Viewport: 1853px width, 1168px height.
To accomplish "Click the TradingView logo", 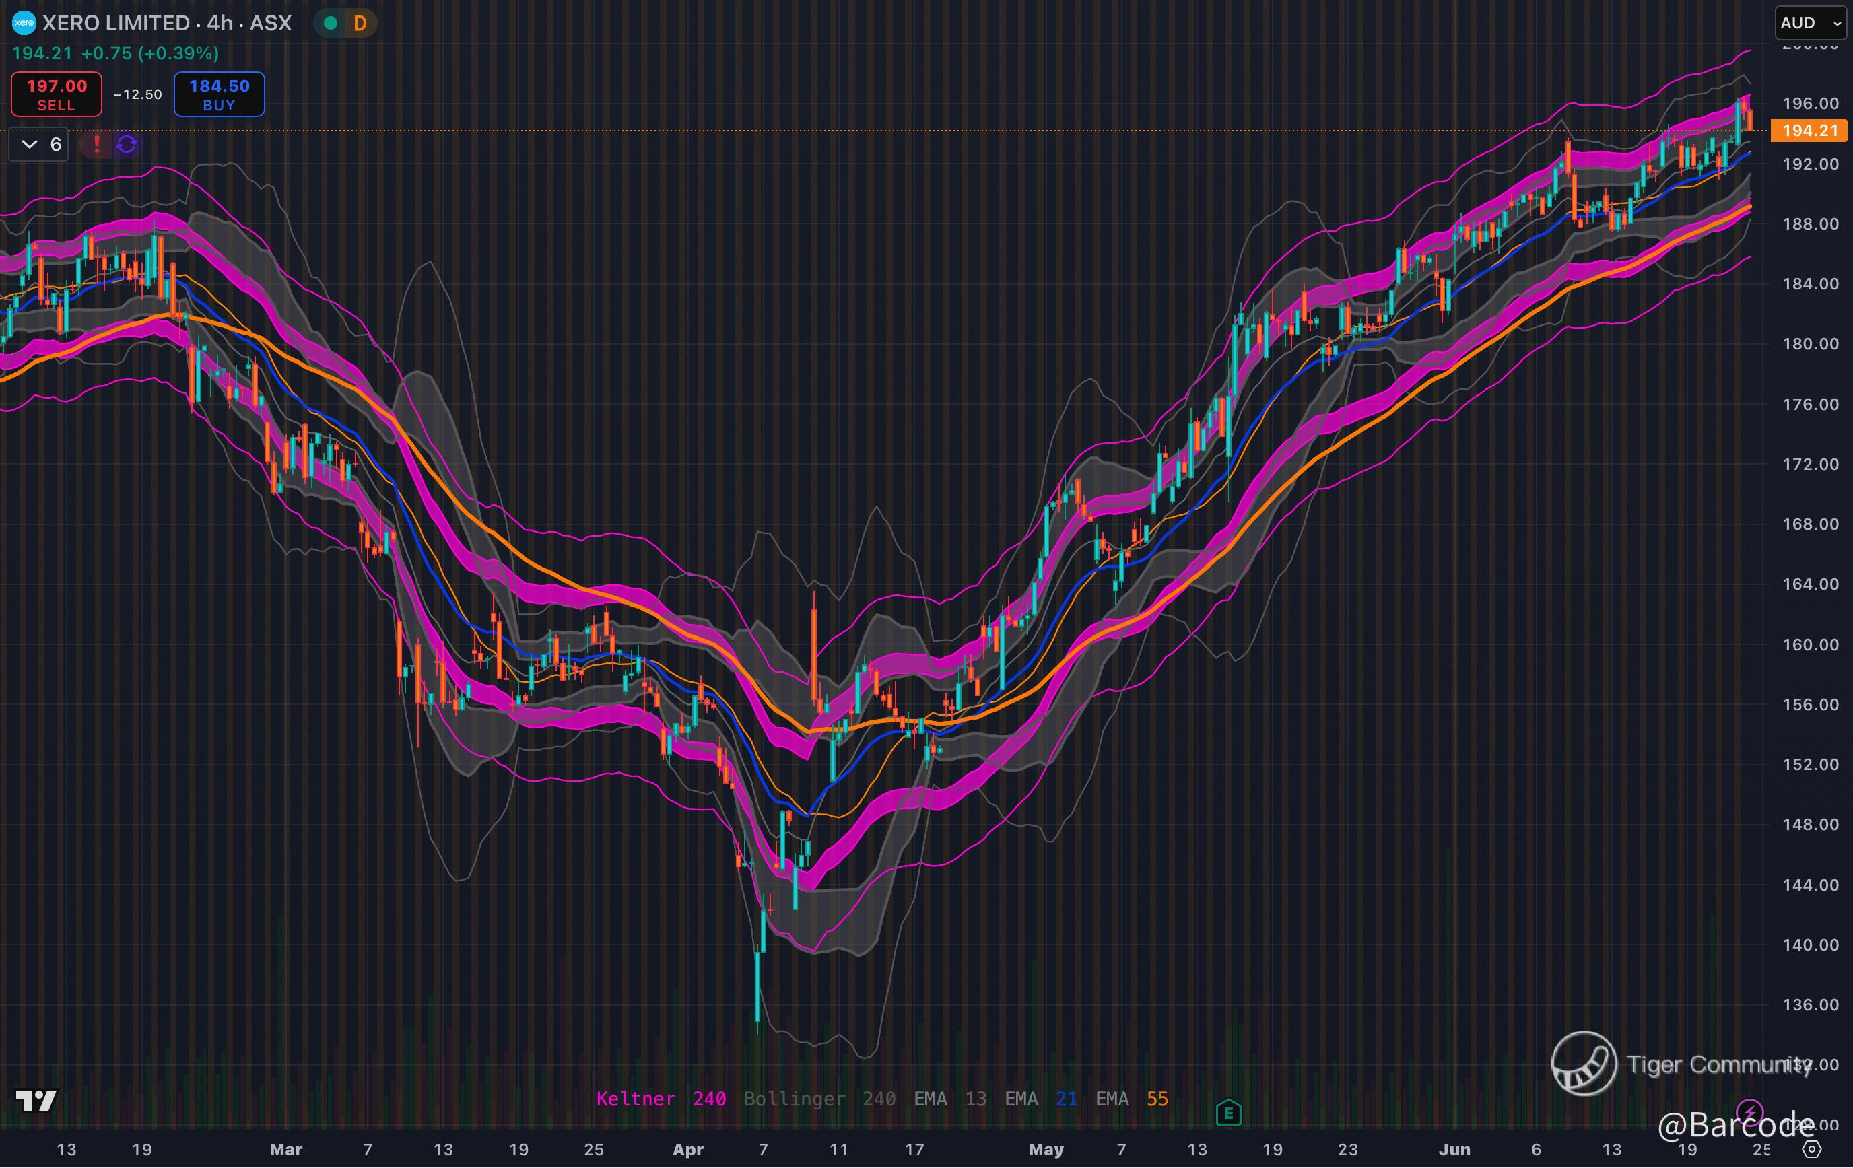I will [36, 1100].
